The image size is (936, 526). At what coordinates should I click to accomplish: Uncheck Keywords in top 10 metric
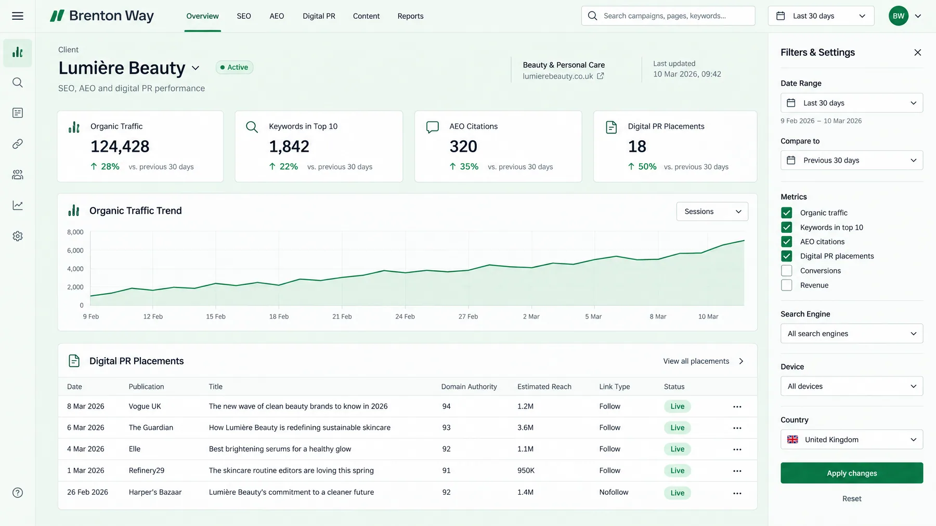point(787,227)
